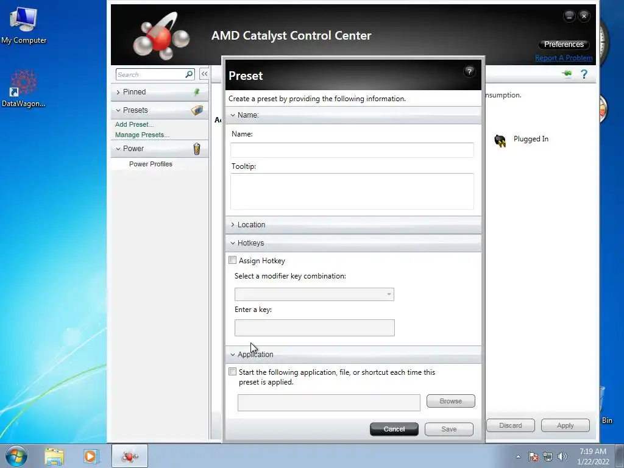Collapse the Hotkeys section

pos(233,243)
